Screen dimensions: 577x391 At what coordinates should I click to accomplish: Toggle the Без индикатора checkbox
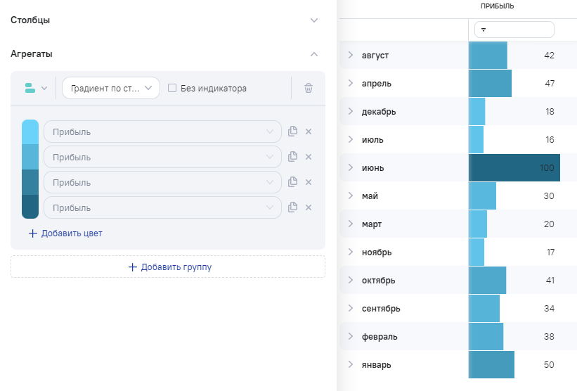pos(172,89)
